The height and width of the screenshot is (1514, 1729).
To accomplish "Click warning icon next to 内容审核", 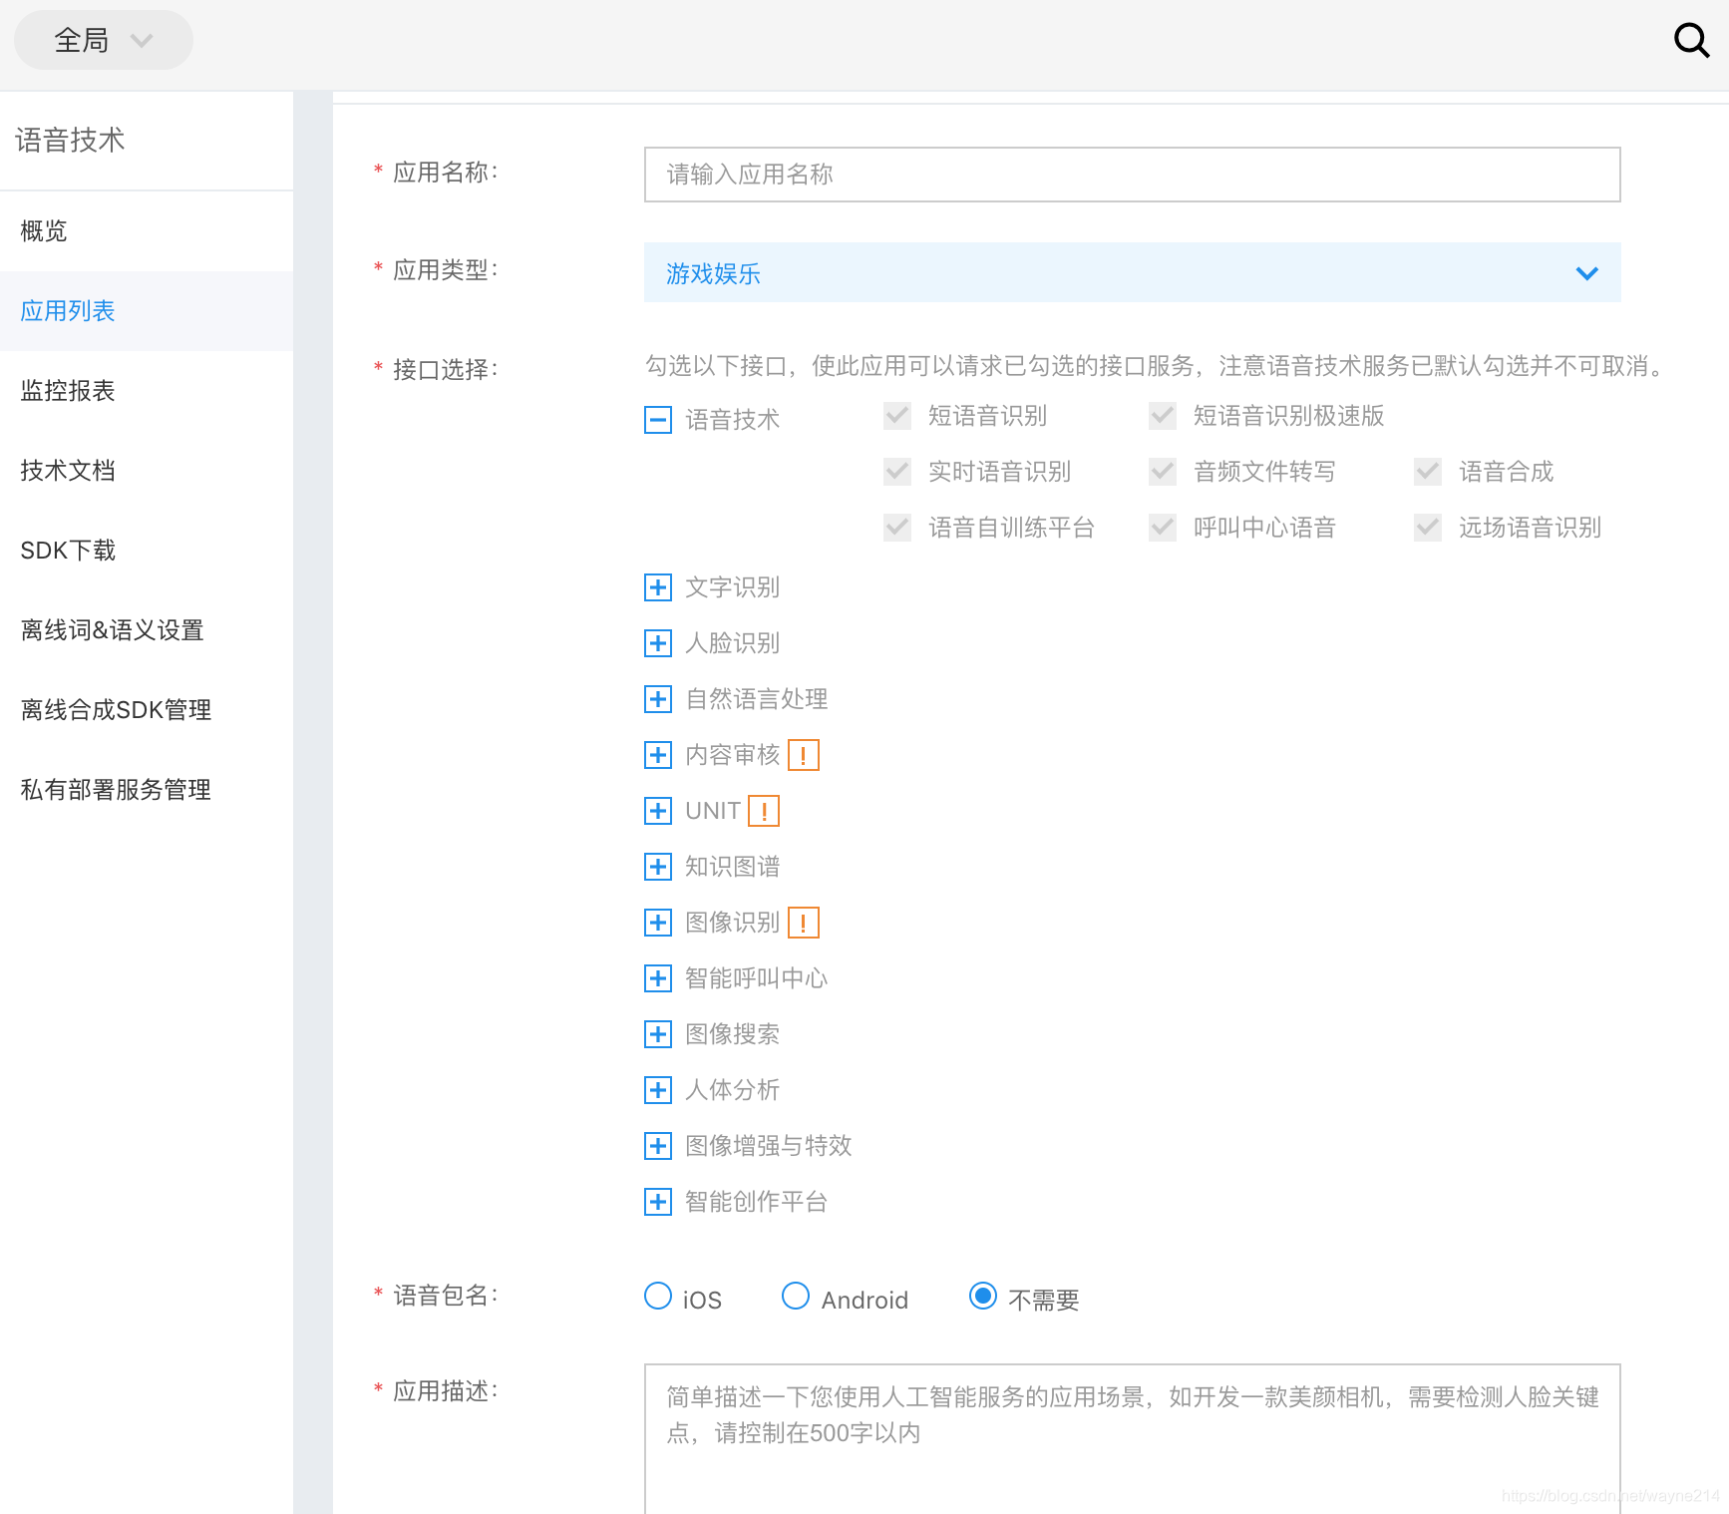I will 804,755.
